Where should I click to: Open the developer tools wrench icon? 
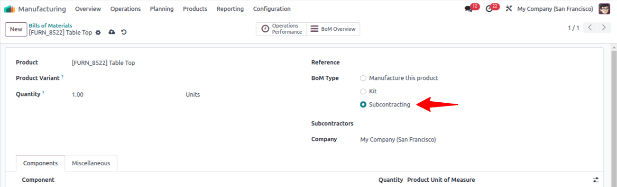click(509, 9)
